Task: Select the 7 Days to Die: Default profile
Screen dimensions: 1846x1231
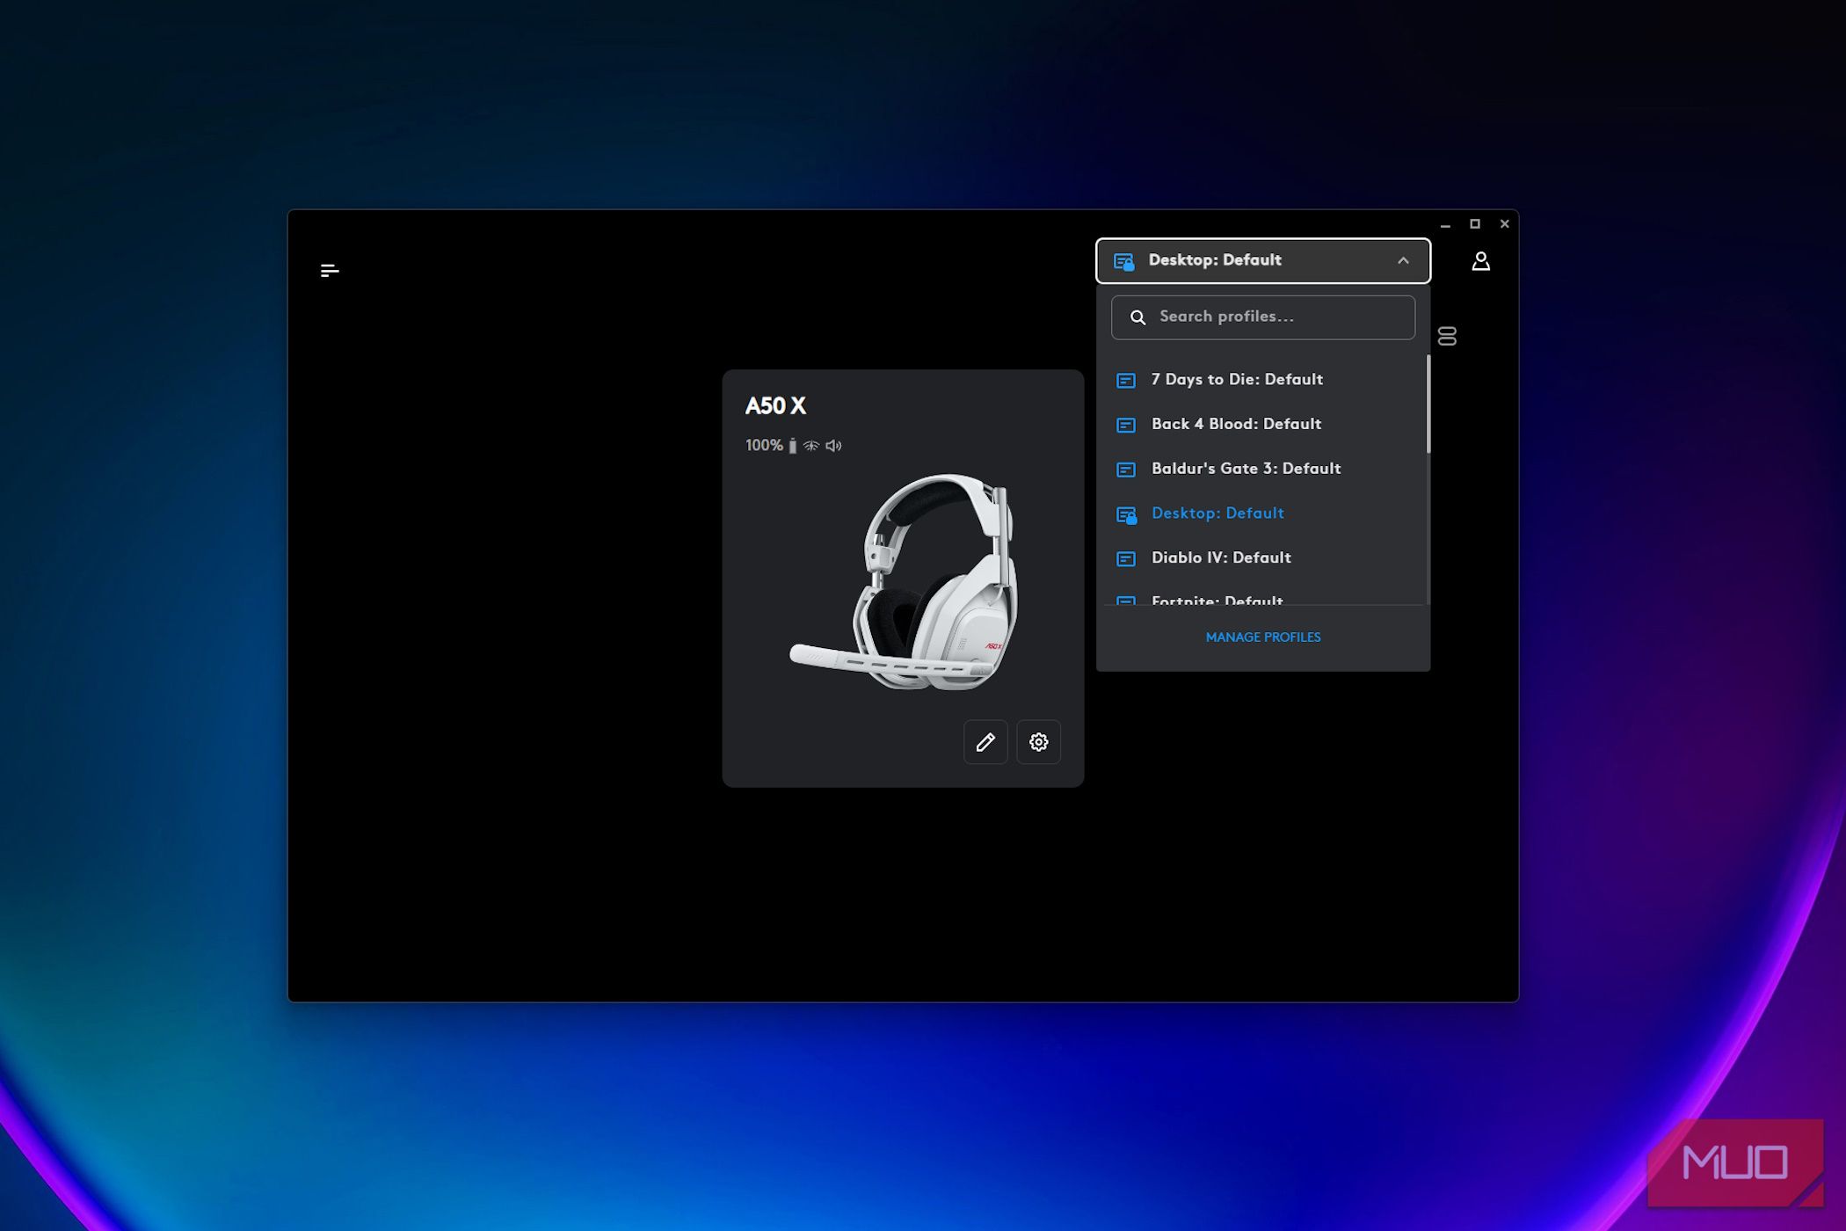Action: (1236, 379)
